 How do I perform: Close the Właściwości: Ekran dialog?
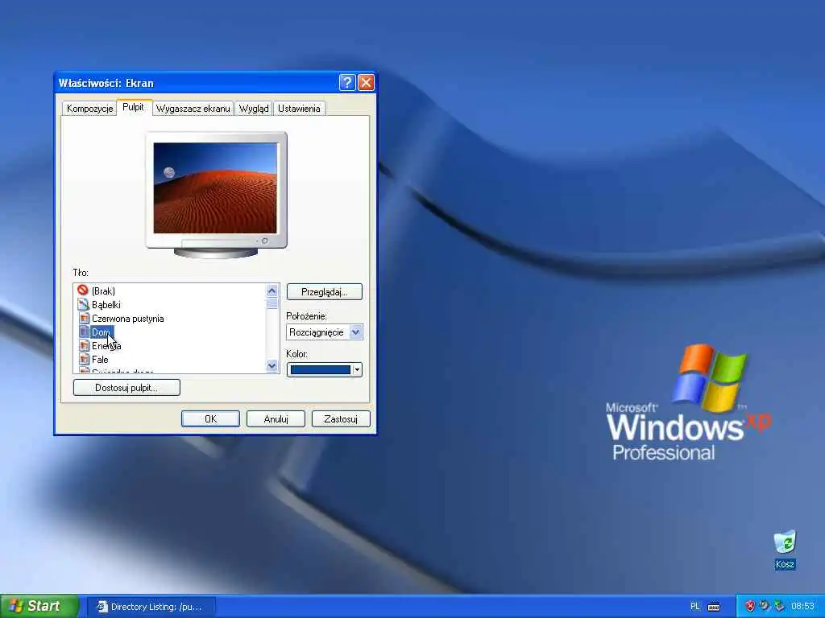tap(366, 83)
